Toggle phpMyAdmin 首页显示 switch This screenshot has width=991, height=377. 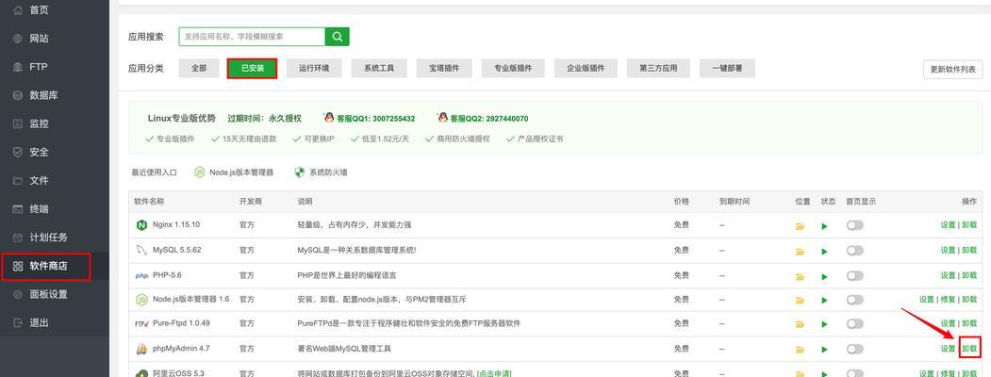point(854,349)
